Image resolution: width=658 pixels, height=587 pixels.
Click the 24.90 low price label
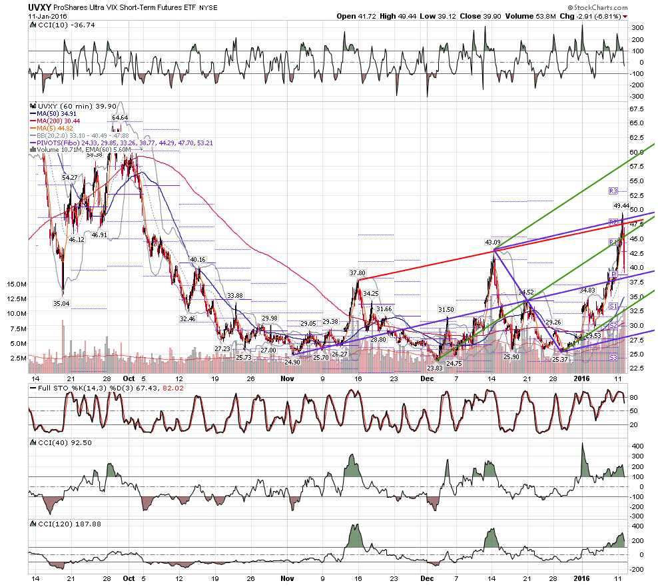coord(292,362)
